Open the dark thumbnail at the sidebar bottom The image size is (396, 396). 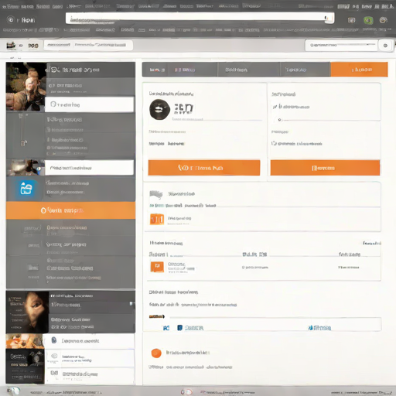(25, 366)
